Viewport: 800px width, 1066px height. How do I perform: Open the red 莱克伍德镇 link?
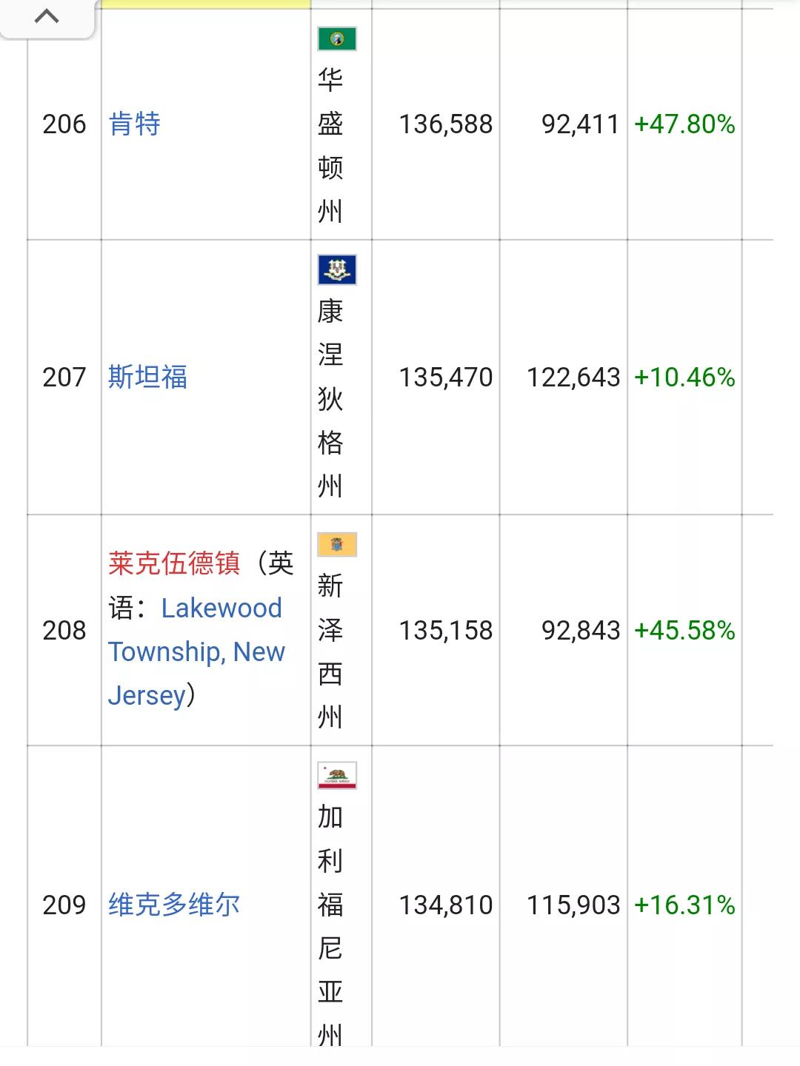point(174,563)
